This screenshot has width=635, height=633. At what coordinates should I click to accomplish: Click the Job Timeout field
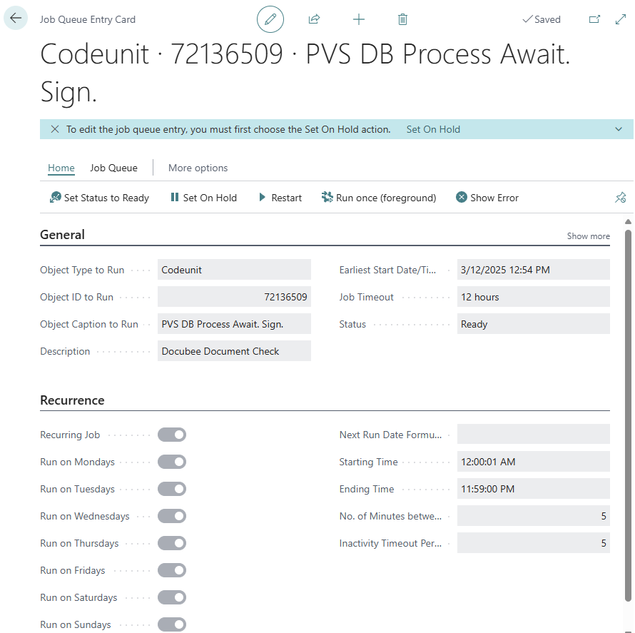[534, 297]
